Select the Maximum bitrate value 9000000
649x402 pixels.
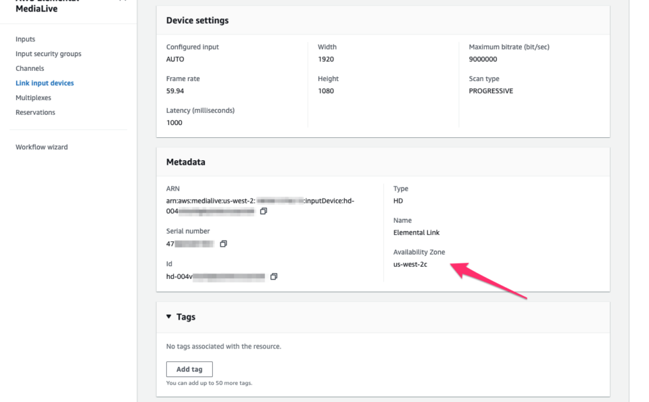point(484,59)
